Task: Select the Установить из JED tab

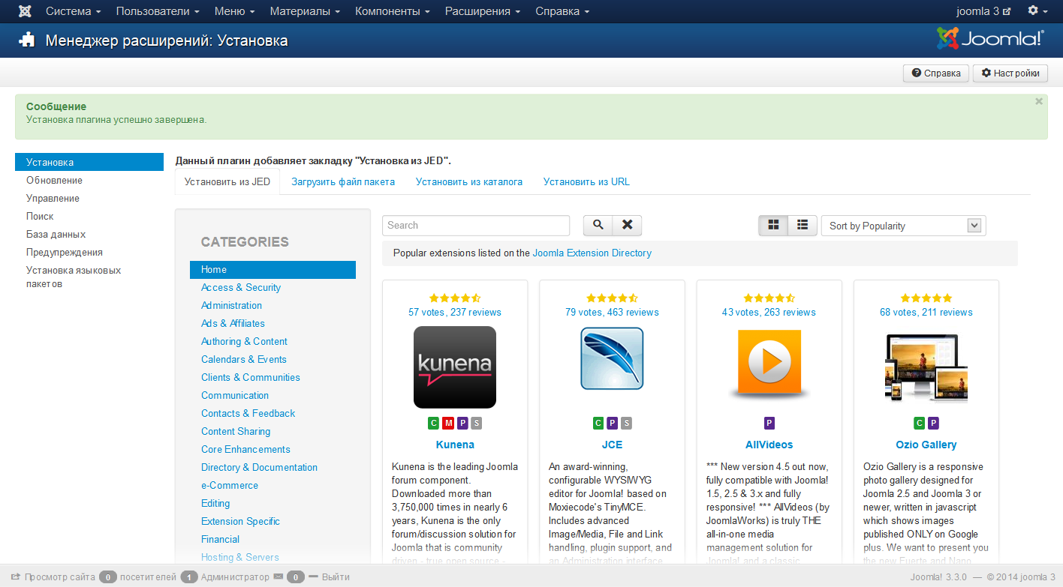Action: coord(227,181)
